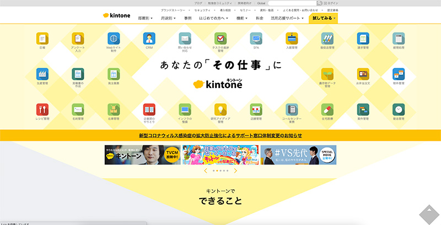The image size is (441, 225).
Task: Open the SFA monitor chart icon
Action: coord(256,39)
